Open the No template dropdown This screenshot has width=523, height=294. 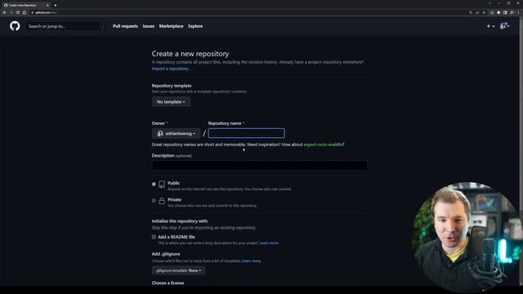pos(171,101)
